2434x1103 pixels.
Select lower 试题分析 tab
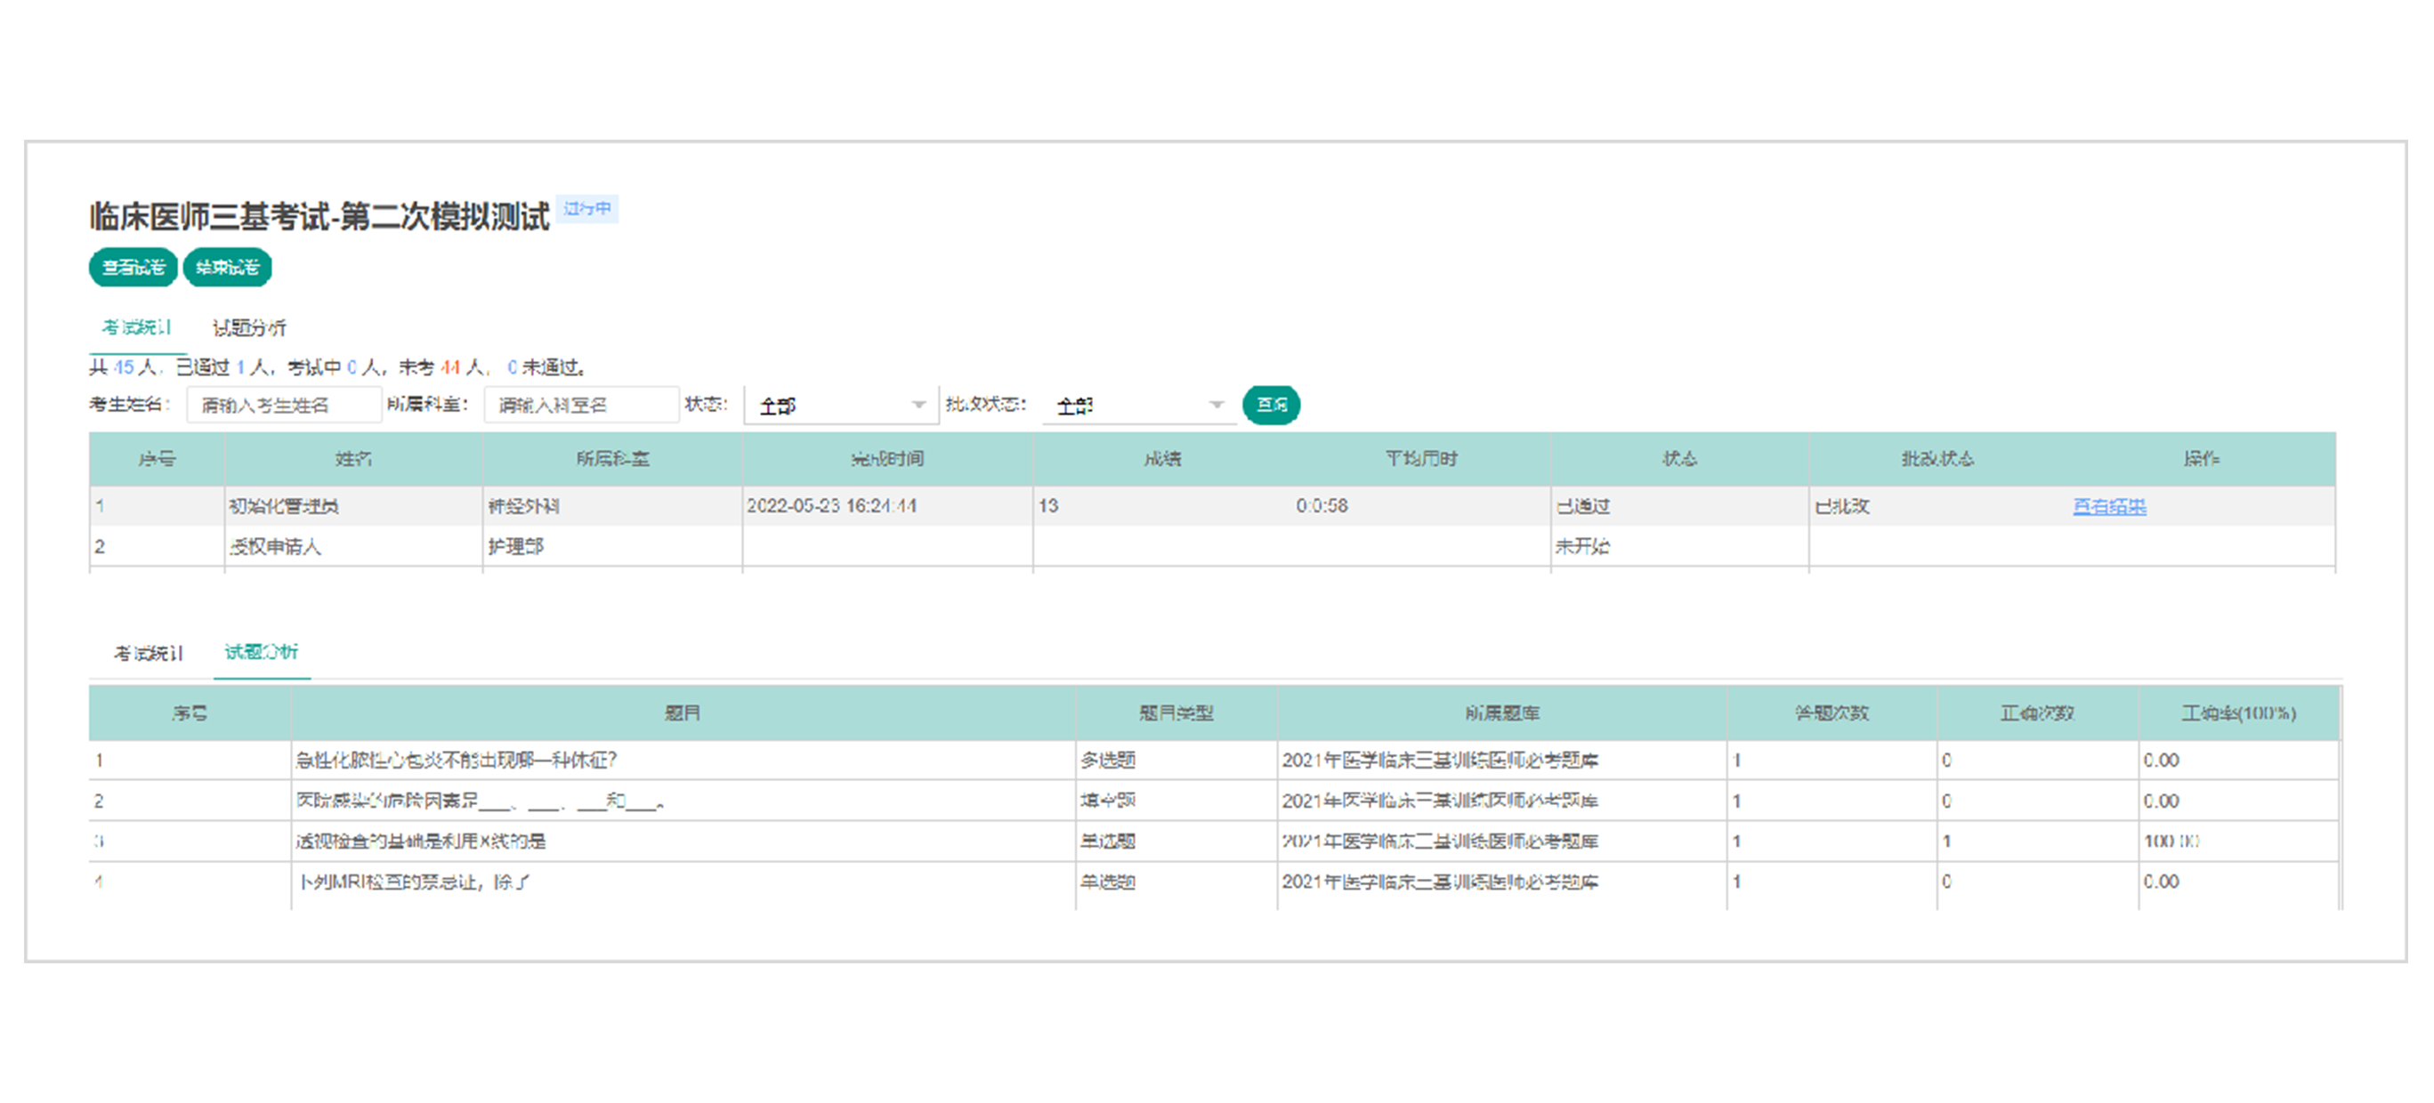click(261, 652)
